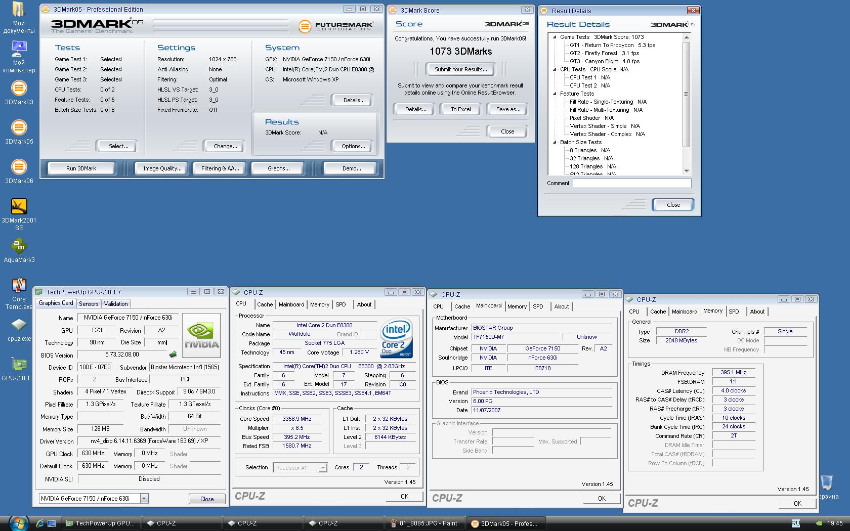Open the GPU selection dropdown in GPU-Z
This screenshot has width=850, height=531.
(x=144, y=499)
